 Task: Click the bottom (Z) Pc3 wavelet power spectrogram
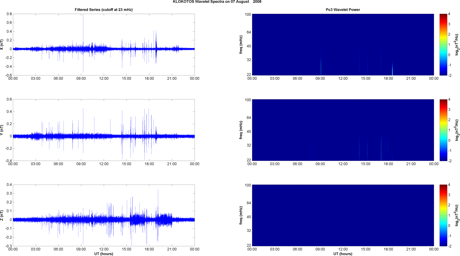343,215
